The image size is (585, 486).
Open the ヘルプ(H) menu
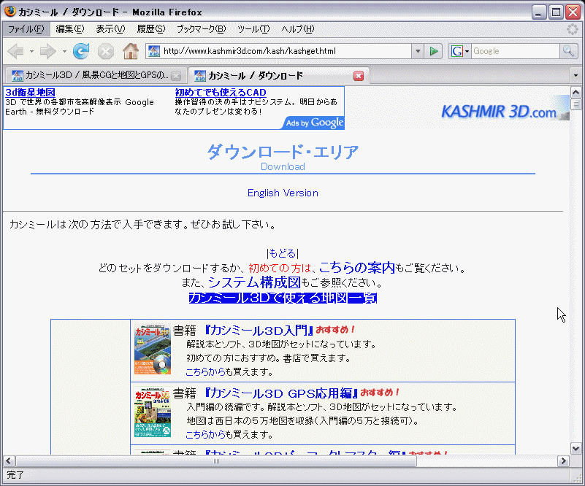pos(298,29)
